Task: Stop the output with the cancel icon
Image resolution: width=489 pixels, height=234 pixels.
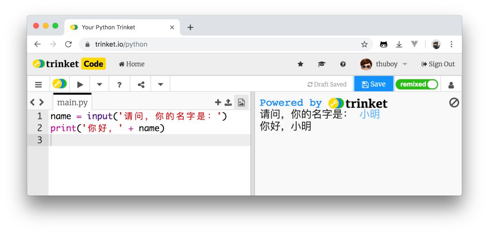Action: coord(454,103)
